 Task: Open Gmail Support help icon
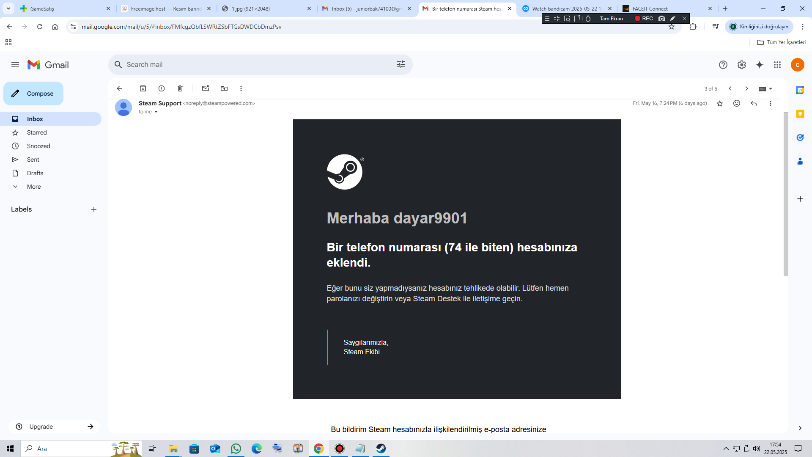[723, 65]
